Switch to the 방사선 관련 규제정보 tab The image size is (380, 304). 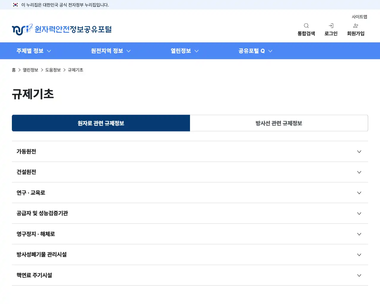(x=279, y=123)
